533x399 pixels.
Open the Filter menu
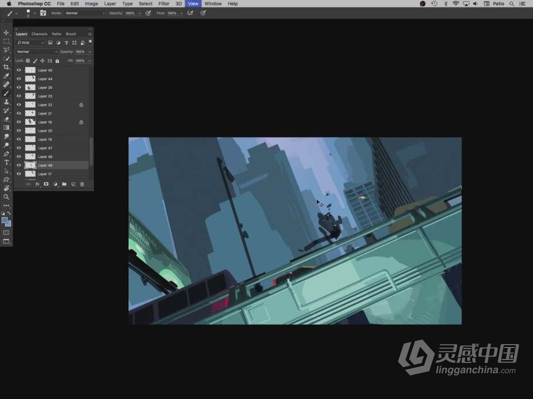coord(163,4)
